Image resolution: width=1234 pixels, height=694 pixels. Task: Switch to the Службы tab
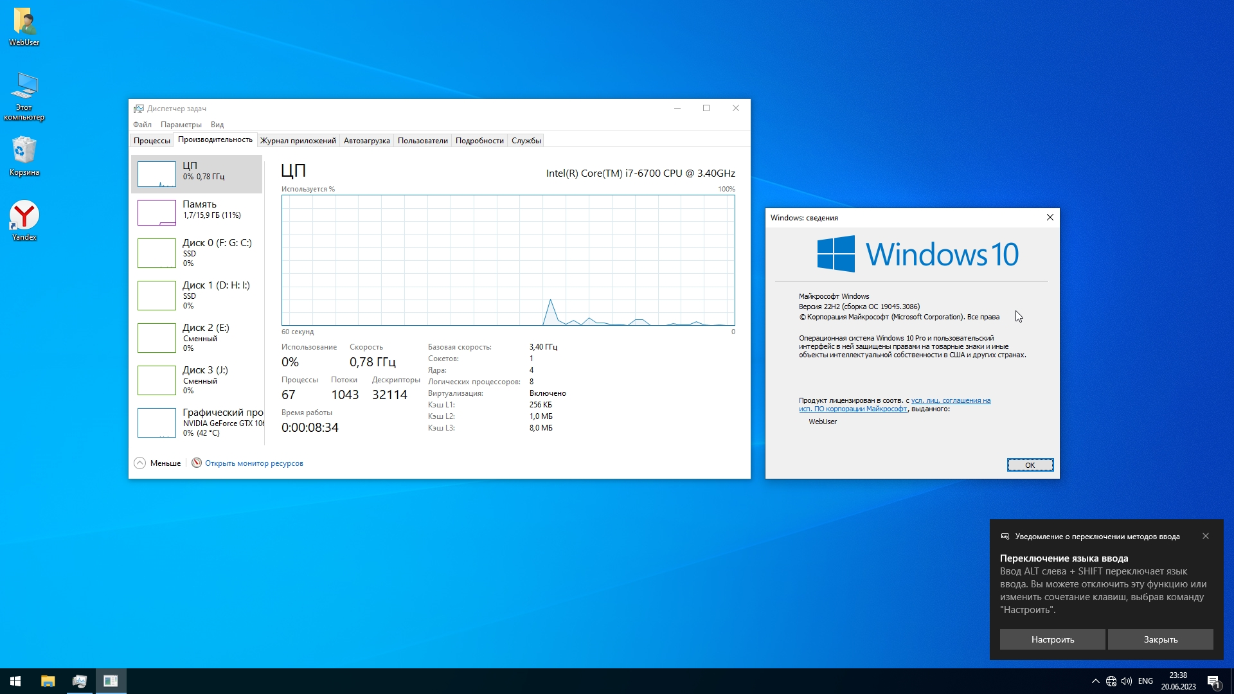(x=526, y=141)
